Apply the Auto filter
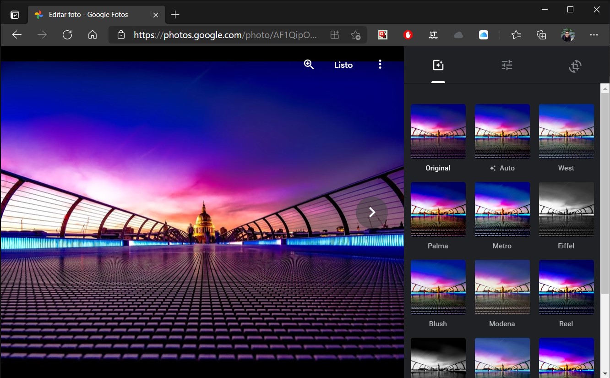This screenshot has width=610, height=378. tap(502, 131)
